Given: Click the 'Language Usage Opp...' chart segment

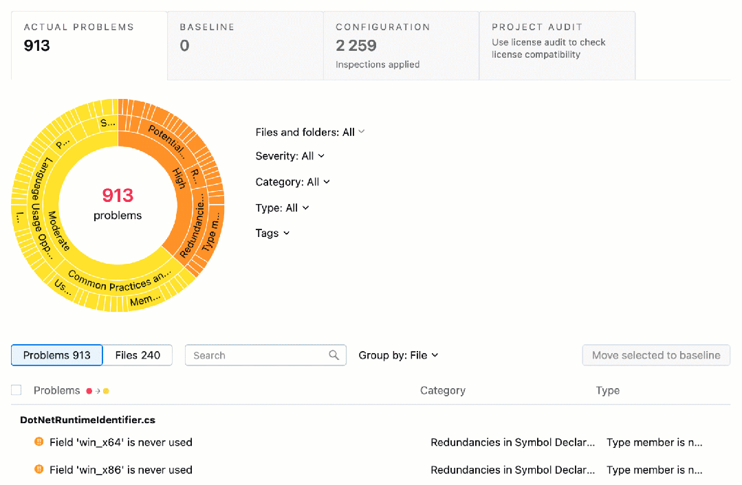Looking at the screenshot, I should [x=42, y=208].
